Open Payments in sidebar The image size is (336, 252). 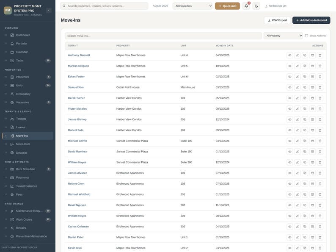click(x=28, y=177)
